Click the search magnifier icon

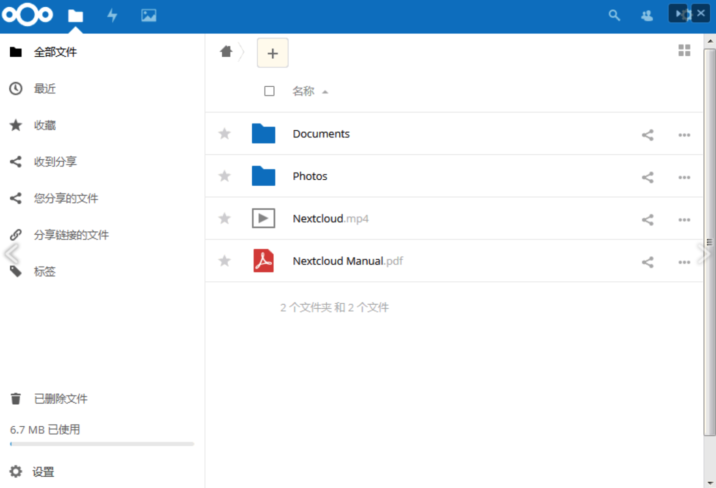pos(614,16)
